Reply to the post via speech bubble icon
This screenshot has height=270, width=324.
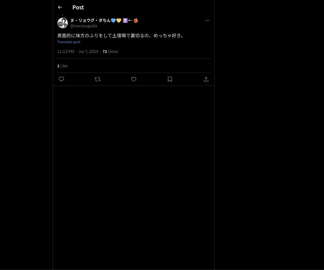pyautogui.click(x=61, y=79)
